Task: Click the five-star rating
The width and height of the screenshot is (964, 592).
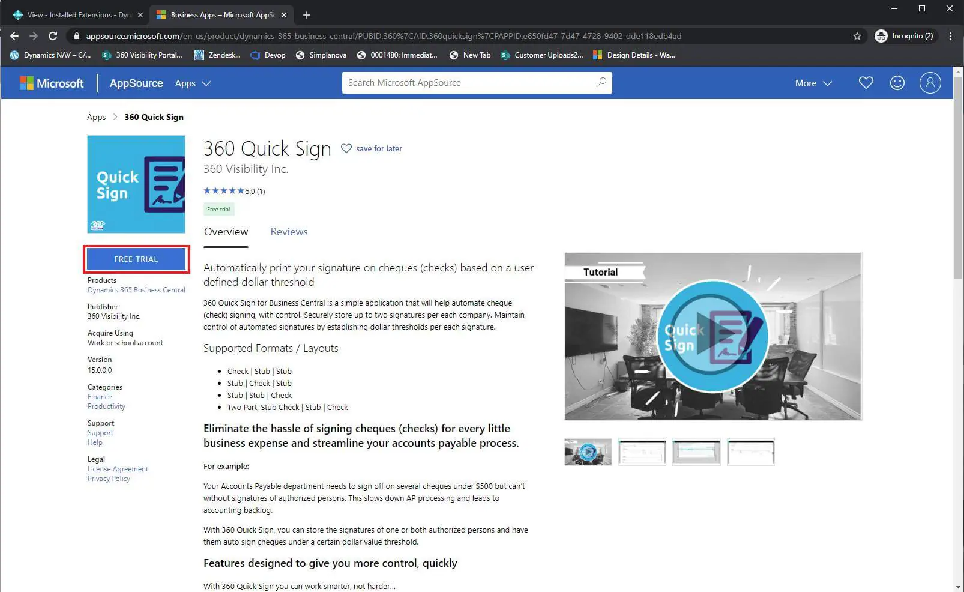Action: pyautogui.click(x=224, y=191)
